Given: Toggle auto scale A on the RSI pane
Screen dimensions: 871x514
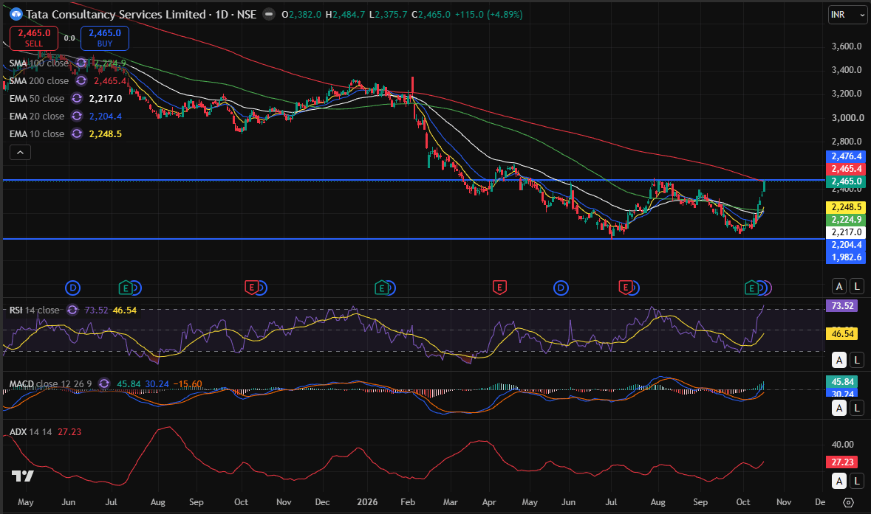Looking at the screenshot, I should 839,360.
